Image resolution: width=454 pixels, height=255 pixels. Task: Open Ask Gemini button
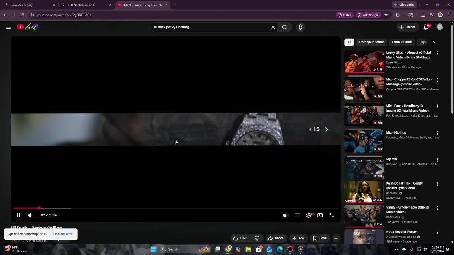pyautogui.click(x=404, y=5)
